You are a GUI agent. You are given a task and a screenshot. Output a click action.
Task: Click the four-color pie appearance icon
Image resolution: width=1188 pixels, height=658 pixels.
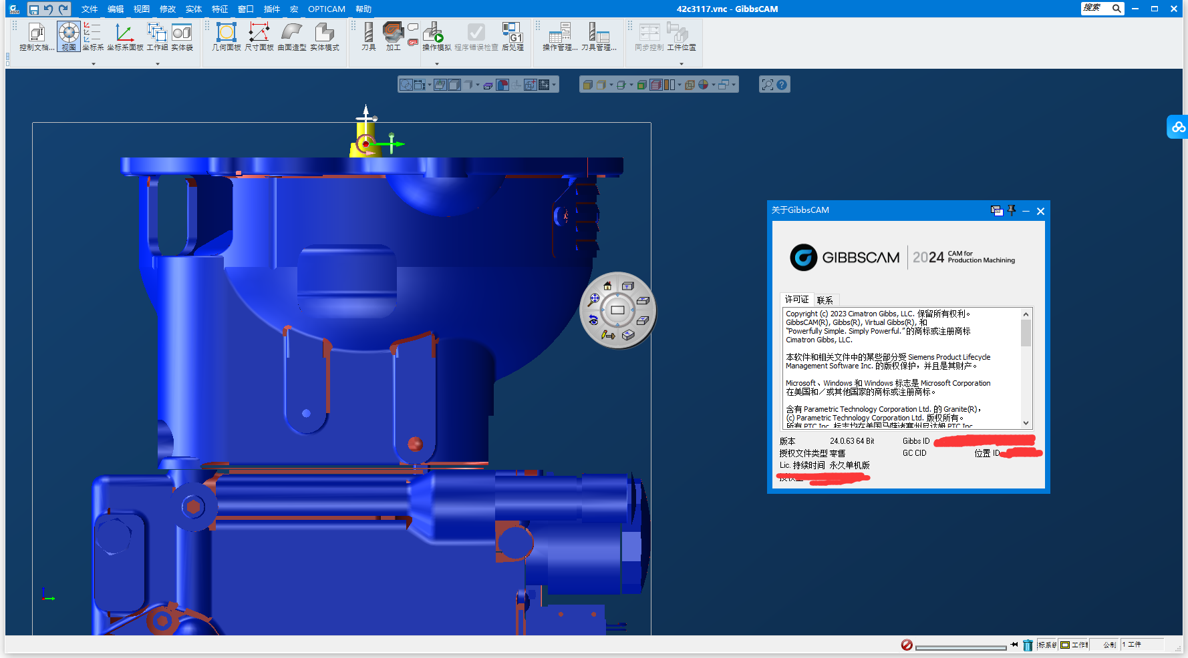(703, 85)
